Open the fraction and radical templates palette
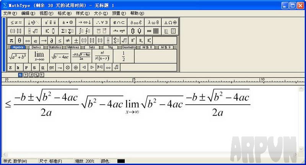 click(33, 31)
